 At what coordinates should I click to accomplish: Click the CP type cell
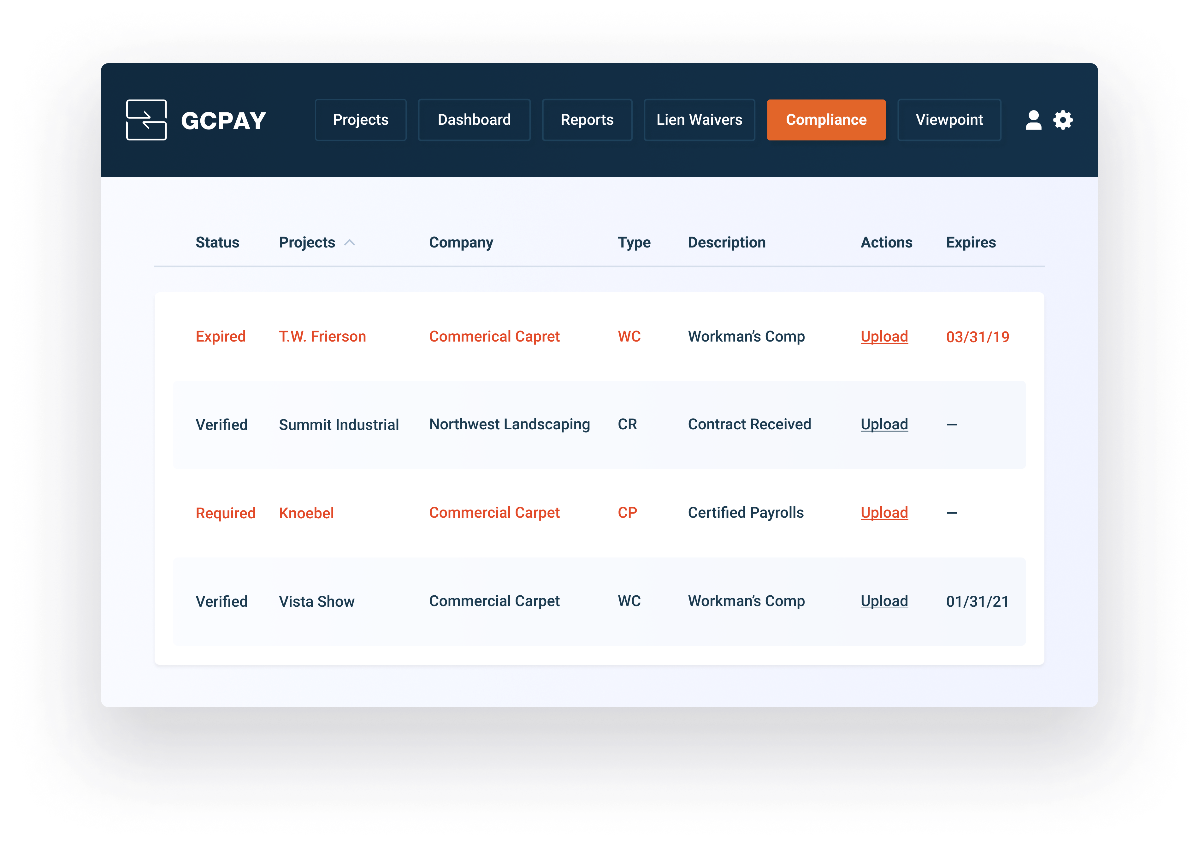pos(627,513)
